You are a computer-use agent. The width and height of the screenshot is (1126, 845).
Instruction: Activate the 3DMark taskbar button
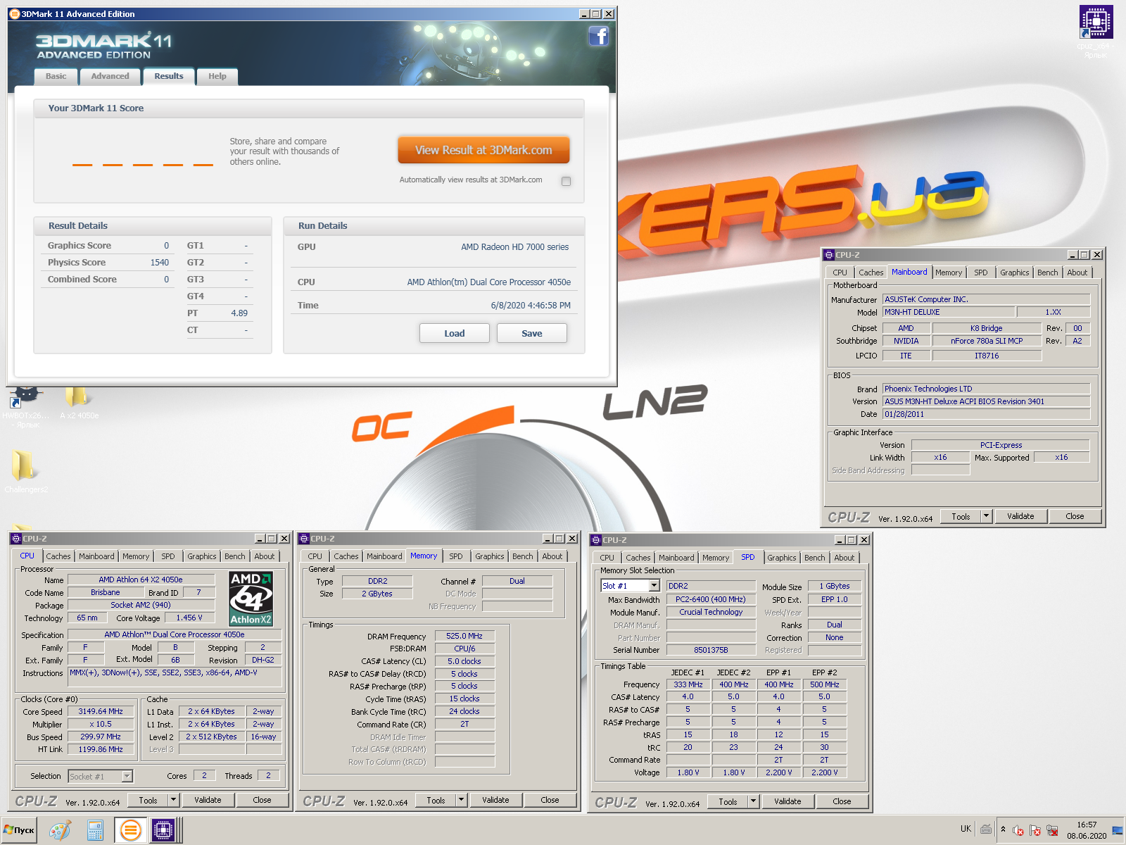tap(130, 831)
